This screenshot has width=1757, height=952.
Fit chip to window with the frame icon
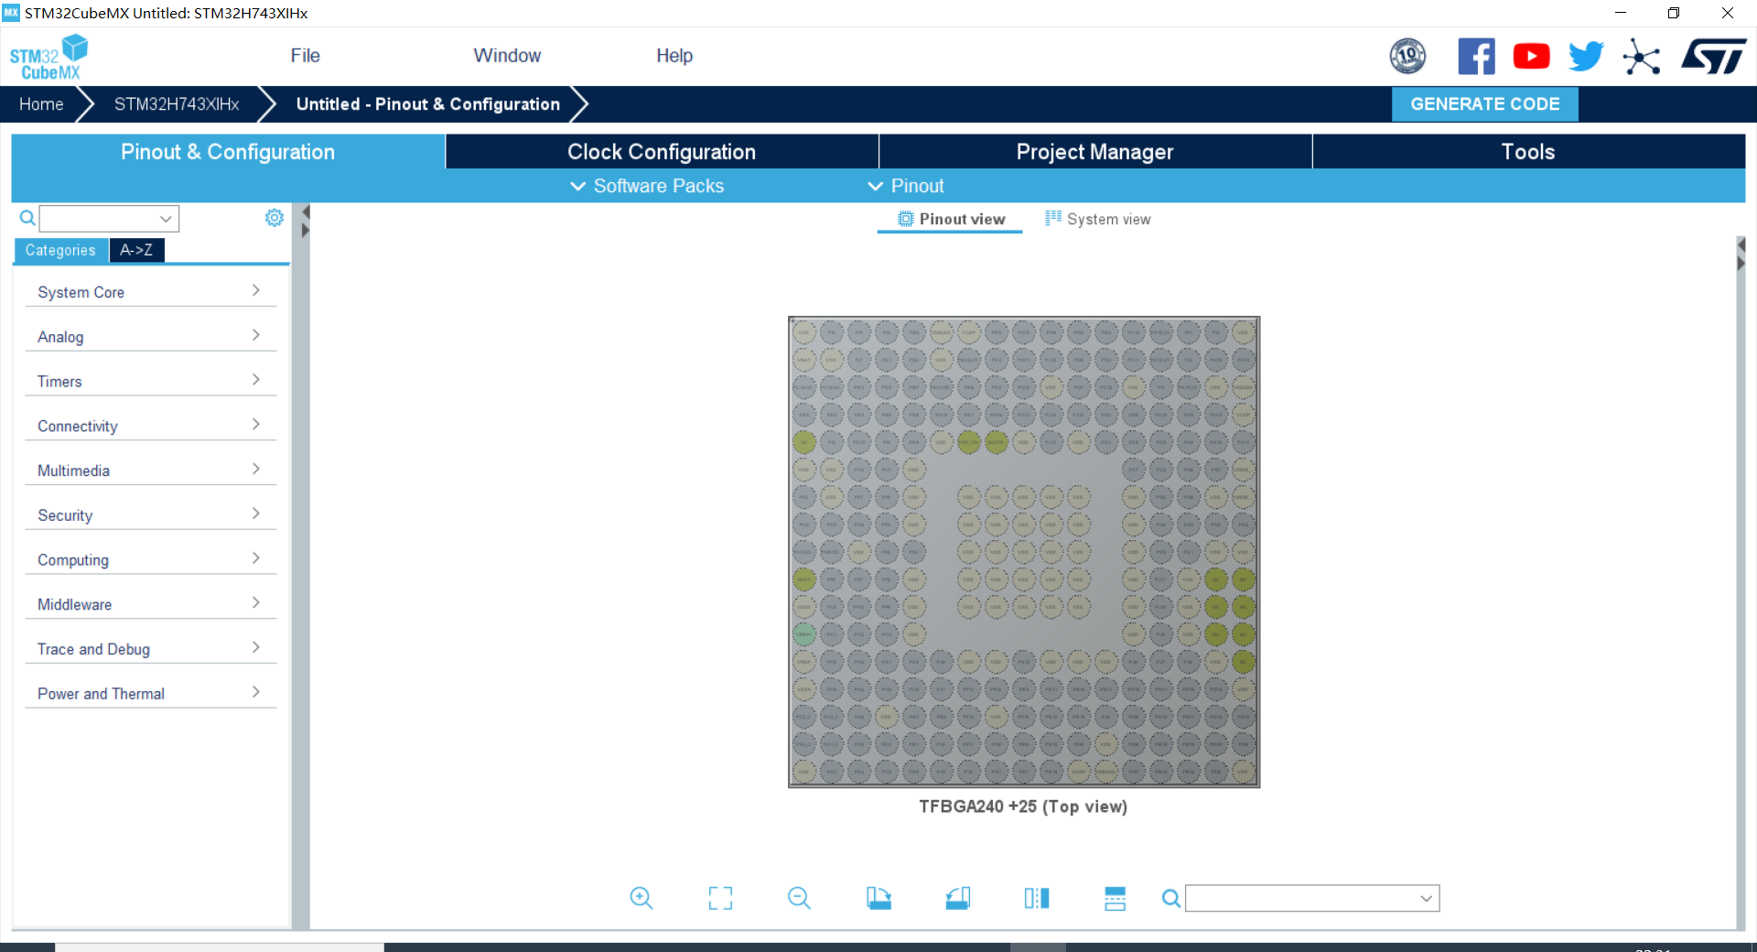coord(720,898)
